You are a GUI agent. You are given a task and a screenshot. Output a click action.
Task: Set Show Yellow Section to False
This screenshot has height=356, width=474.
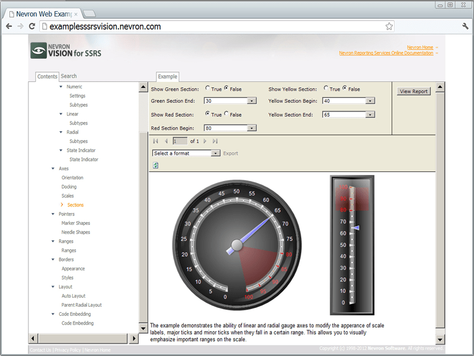point(345,88)
